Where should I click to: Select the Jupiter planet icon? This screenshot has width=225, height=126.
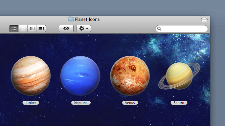coord(31,76)
